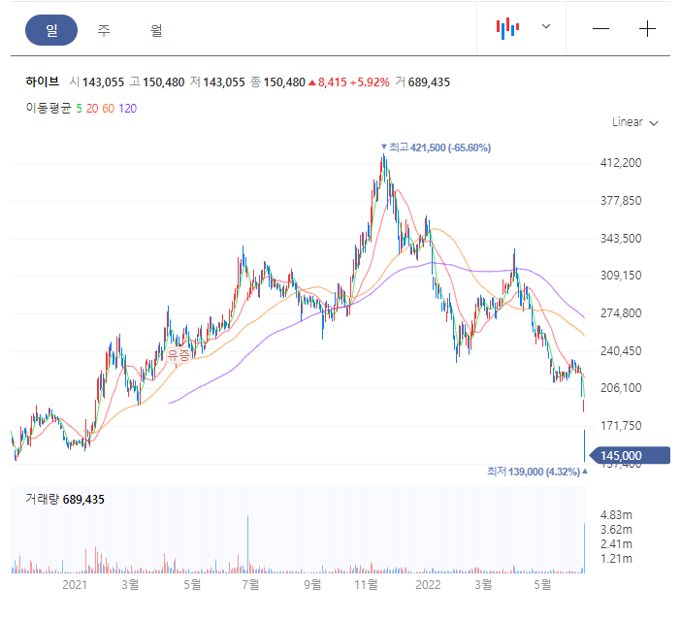This screenshot has width=681, height=621.
Task: Click the 377,850 price axis label
Action: 621,201
